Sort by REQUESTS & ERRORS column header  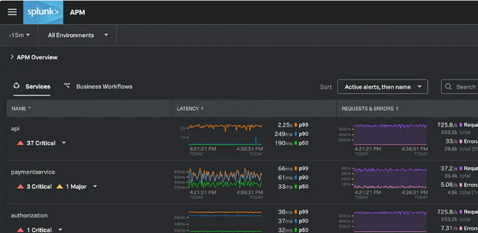[x=370, y=109]
